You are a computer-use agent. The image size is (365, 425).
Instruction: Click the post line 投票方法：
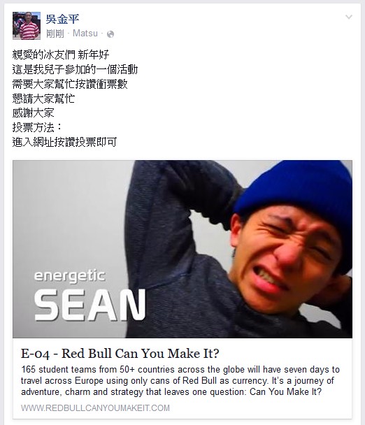pyautogui.click(x=37, y=127)
